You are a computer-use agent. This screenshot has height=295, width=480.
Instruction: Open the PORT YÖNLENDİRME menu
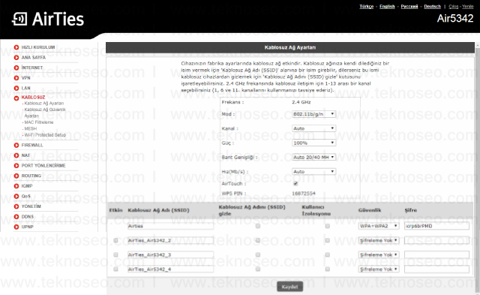point(43,166)
